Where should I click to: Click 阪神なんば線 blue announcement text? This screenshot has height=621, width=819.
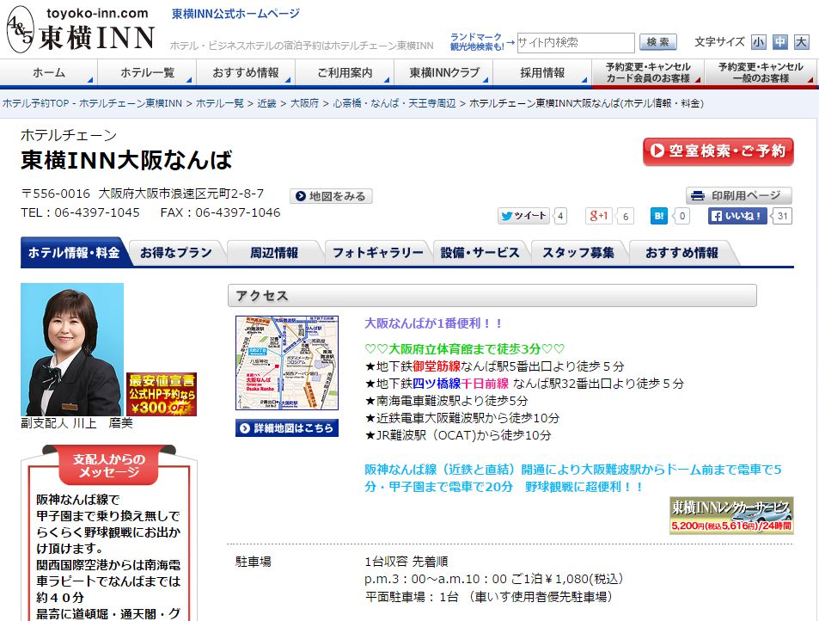pos(573,477)
